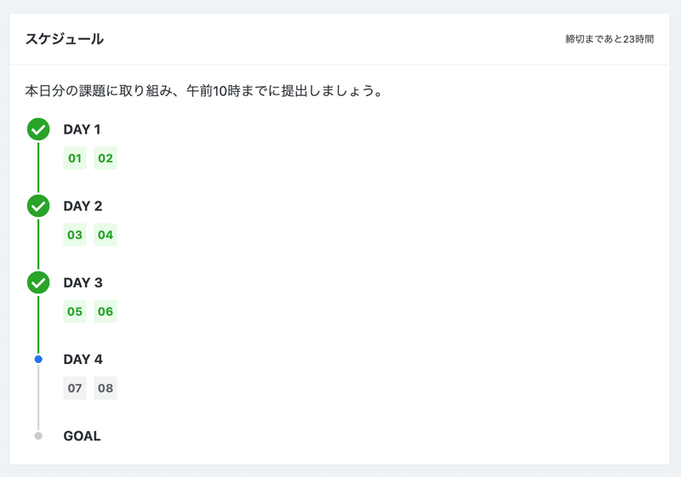Click the GOAL label

[x=82, y=436]
